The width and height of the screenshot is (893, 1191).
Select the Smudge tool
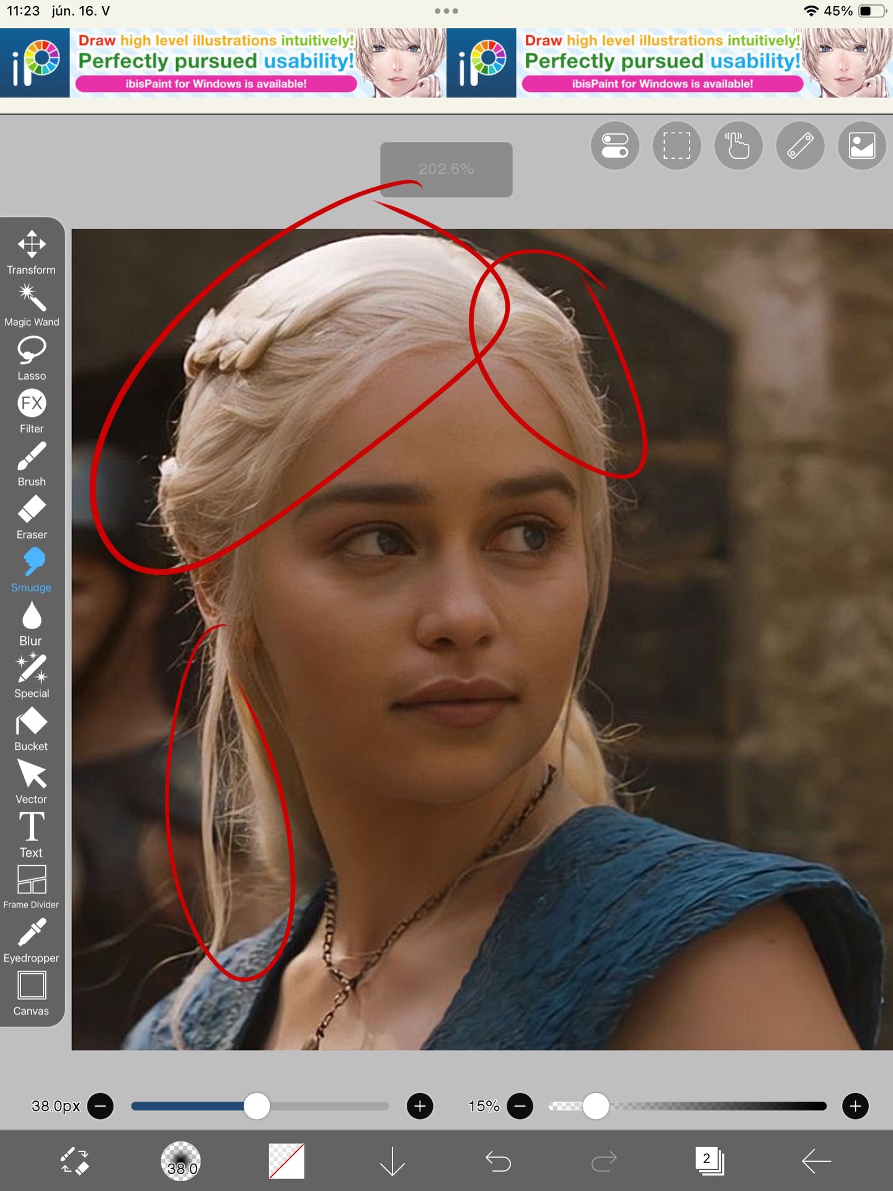32,570
